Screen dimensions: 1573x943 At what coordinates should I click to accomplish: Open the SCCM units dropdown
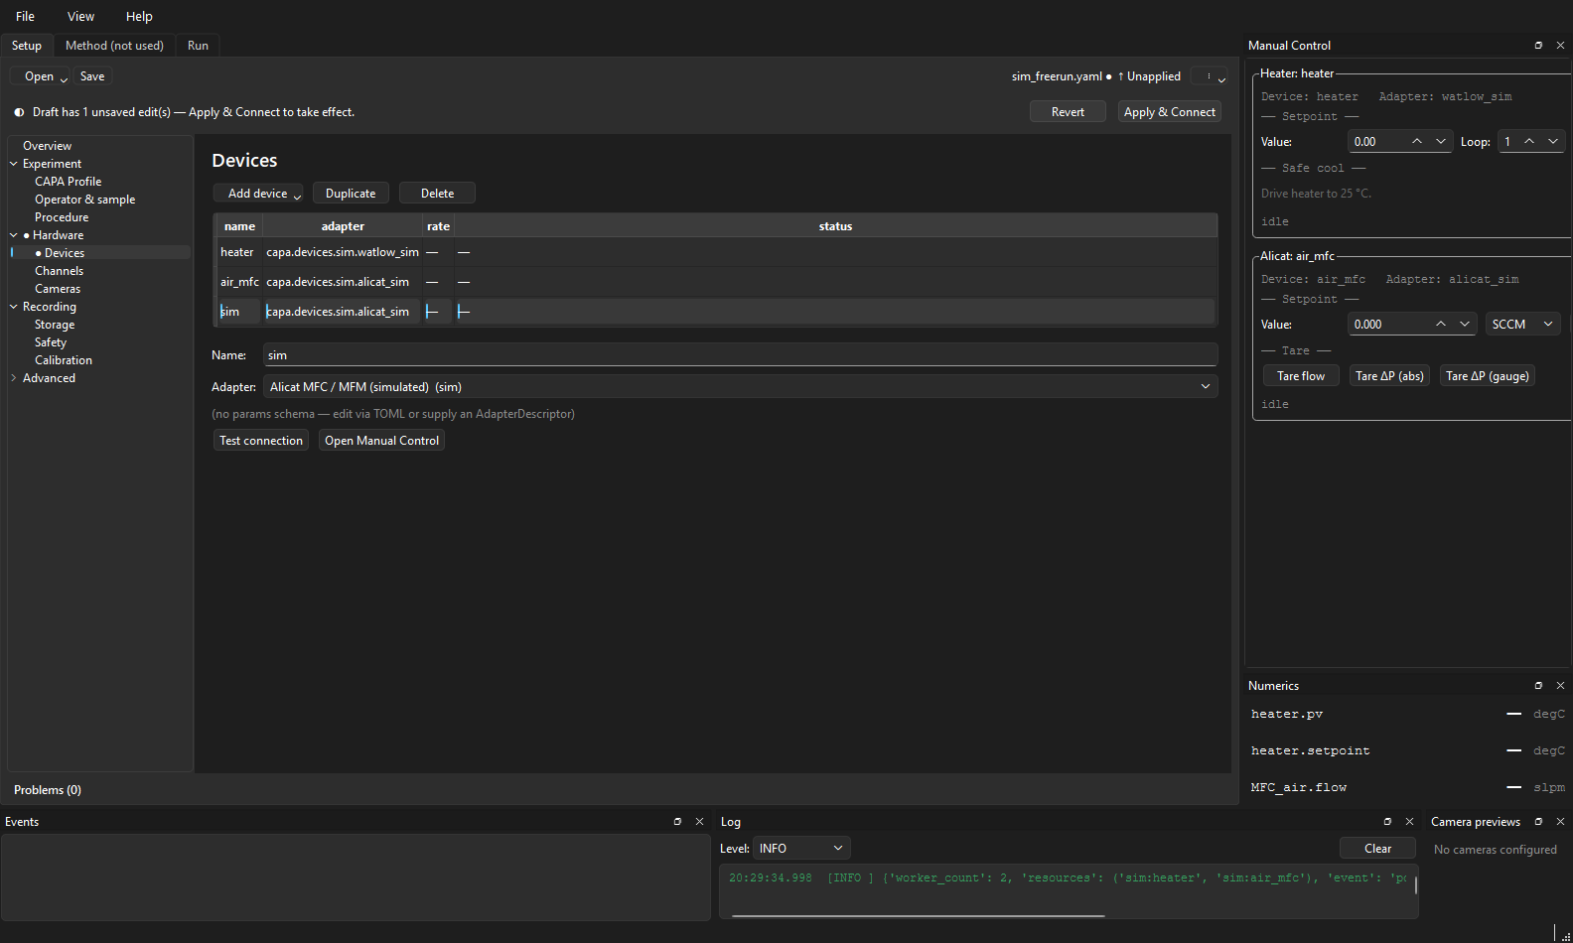(x=1522, y=325)
